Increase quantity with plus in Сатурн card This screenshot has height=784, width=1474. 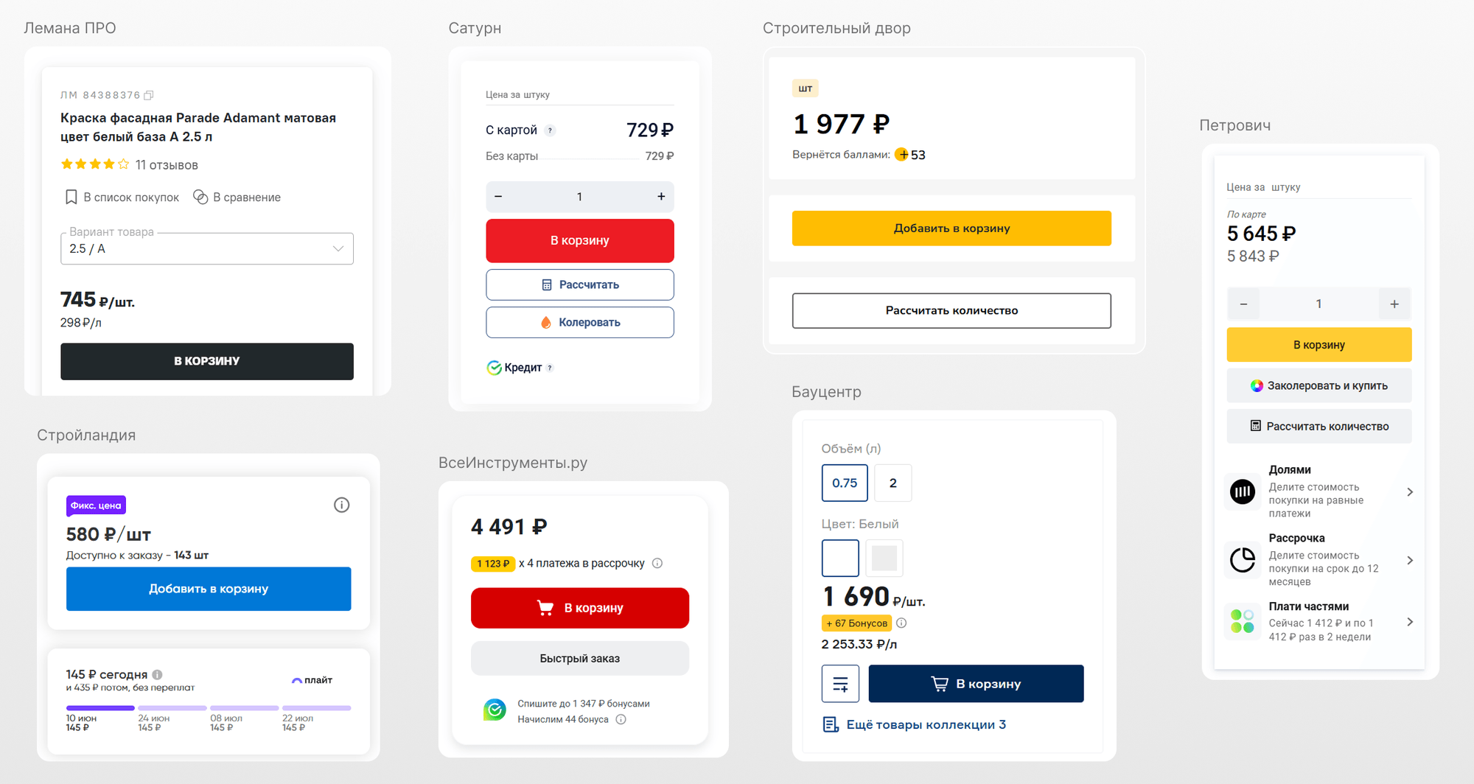click(x=661, y=197)
